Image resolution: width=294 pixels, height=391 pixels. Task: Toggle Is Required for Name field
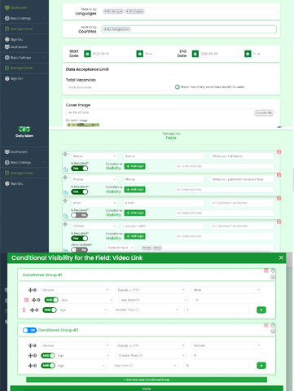[x=80, y=169]
